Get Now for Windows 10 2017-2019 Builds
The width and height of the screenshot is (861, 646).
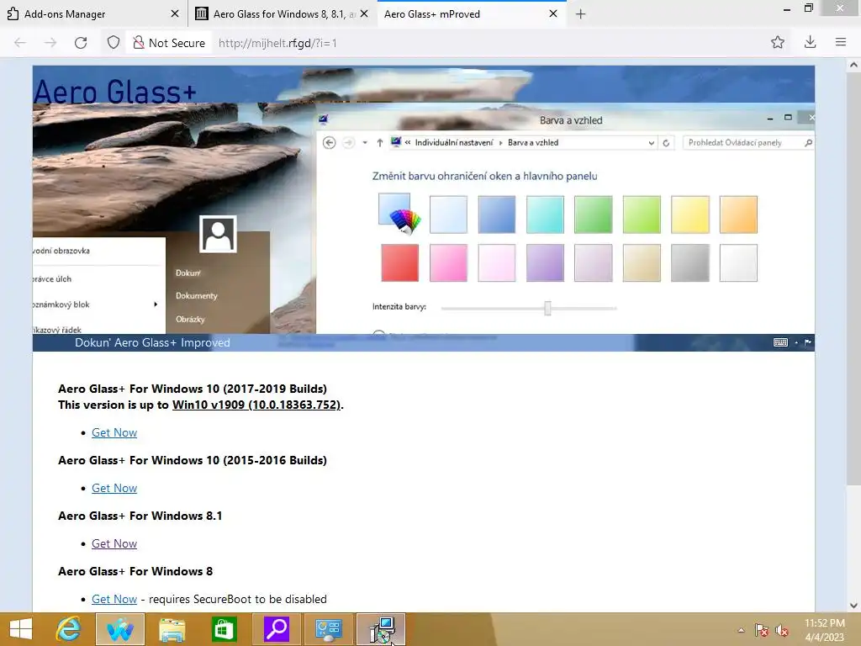click(x=114, y=433)
